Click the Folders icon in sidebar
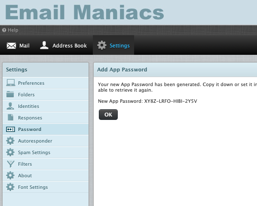Screen dimensions: 257x206 [x=10, y=94]
